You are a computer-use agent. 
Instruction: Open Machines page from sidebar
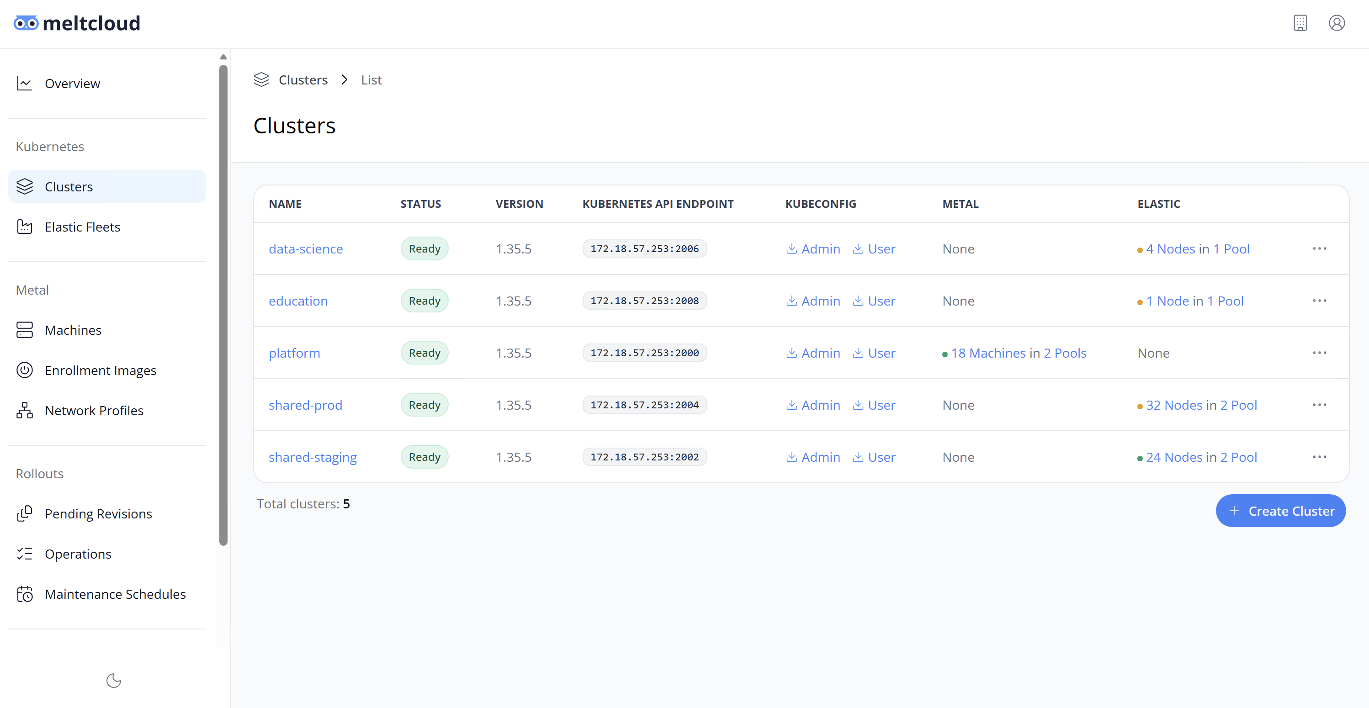(107, 330)
